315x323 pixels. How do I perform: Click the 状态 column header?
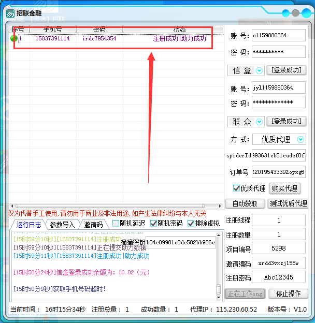[x=173, y=30]
